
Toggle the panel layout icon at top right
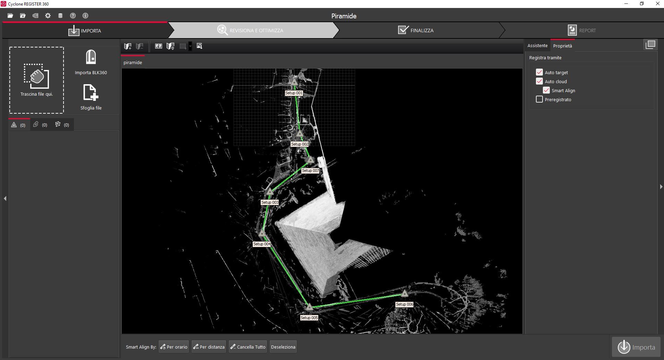click(650, 45)
